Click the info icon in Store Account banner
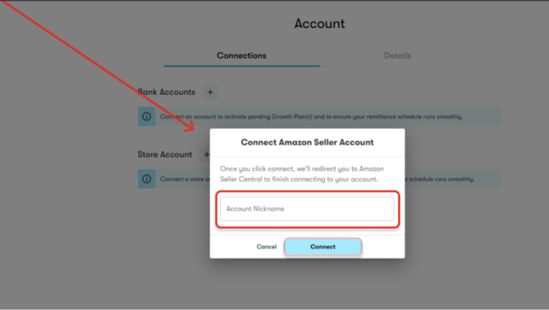 (147, 179)
